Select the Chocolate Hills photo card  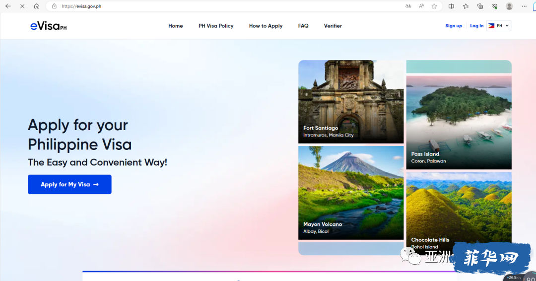tap(459, 213)
